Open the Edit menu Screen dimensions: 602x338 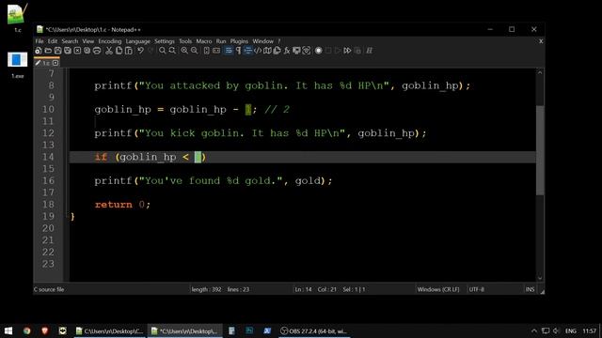pyautogui.click(x=53, y=41)
